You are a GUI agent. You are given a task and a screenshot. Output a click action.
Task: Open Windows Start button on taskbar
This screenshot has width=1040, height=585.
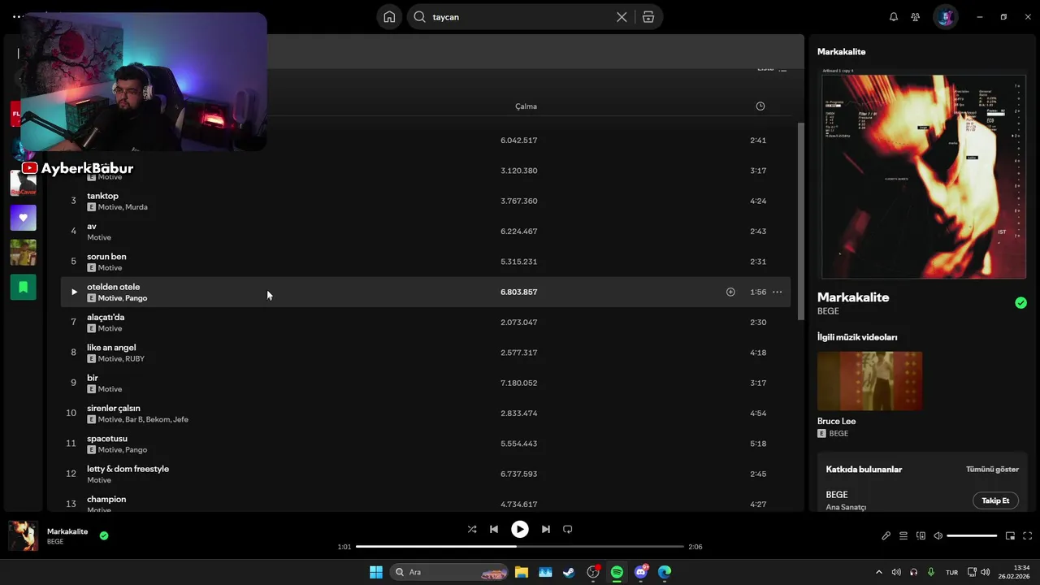click(x=375, y=572)
